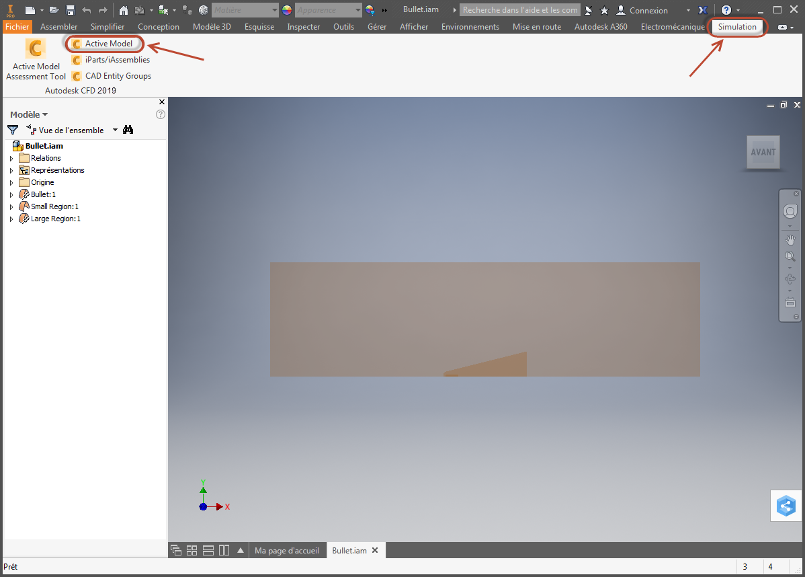Click the AVANT face of the ViewCube
Image resolution: width=805 pixels, height=577 pixels.
click(x=763, y=152)
